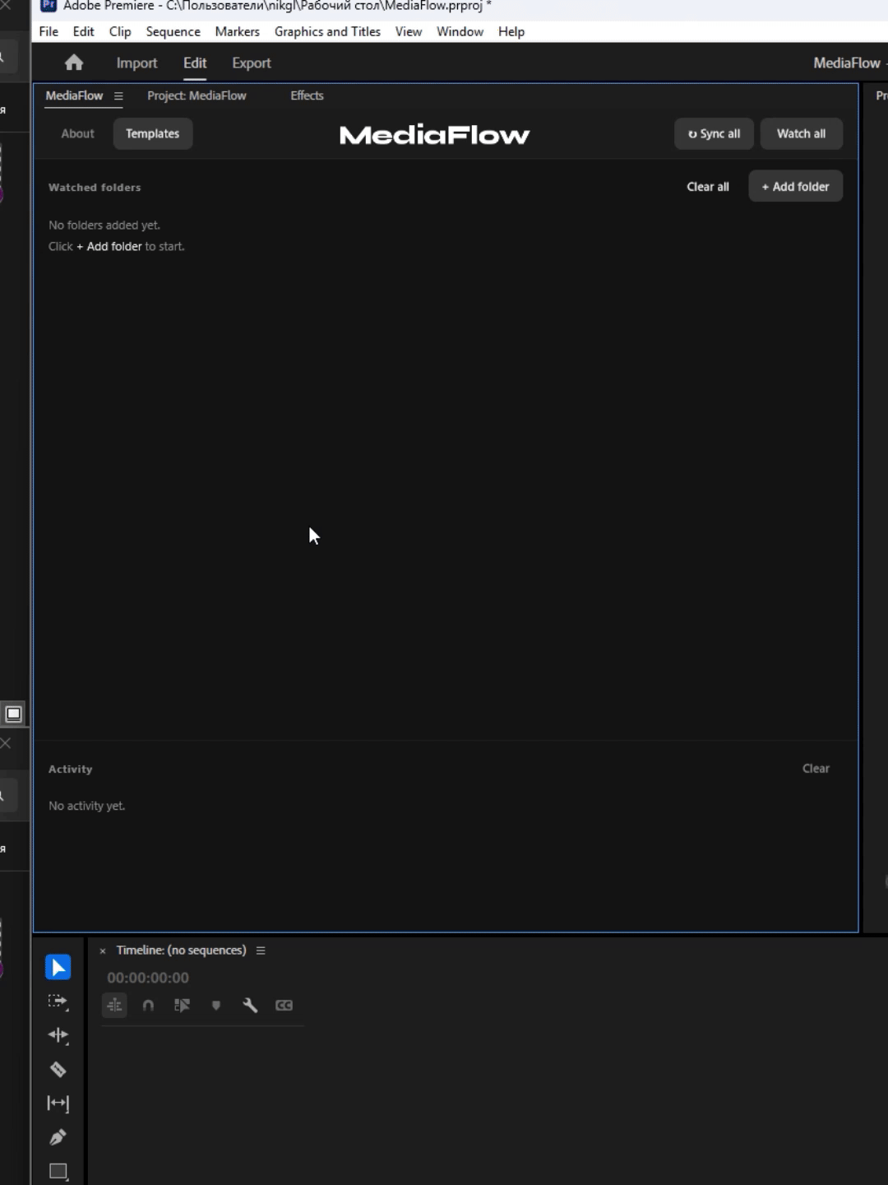Open the Help menu
Screen dimensions: 888x1185
(511, 31)
